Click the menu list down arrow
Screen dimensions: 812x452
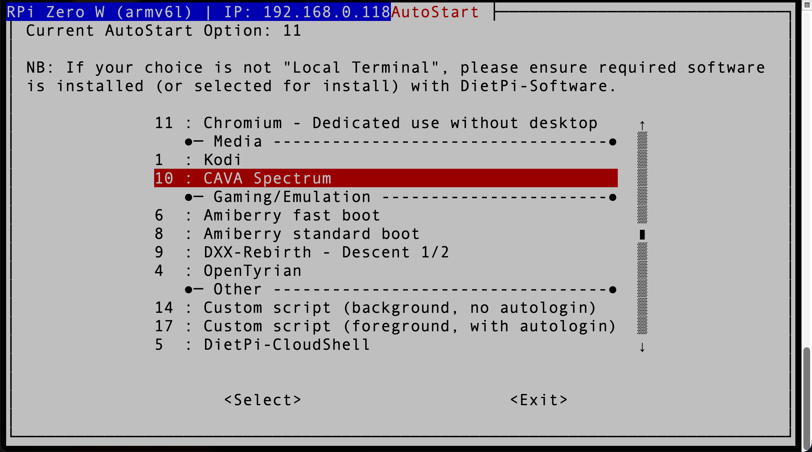[642, 347]
